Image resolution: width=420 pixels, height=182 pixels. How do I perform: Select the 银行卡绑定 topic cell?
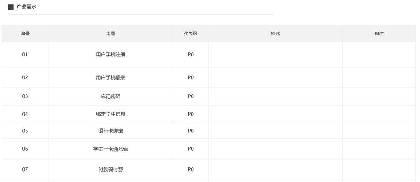(111, 131)
